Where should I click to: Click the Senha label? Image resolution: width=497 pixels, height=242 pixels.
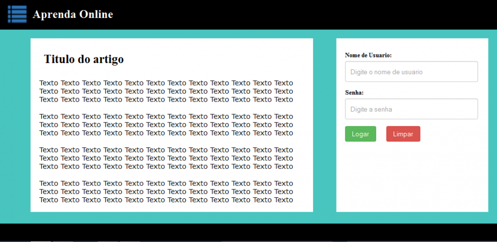point(354,93)
